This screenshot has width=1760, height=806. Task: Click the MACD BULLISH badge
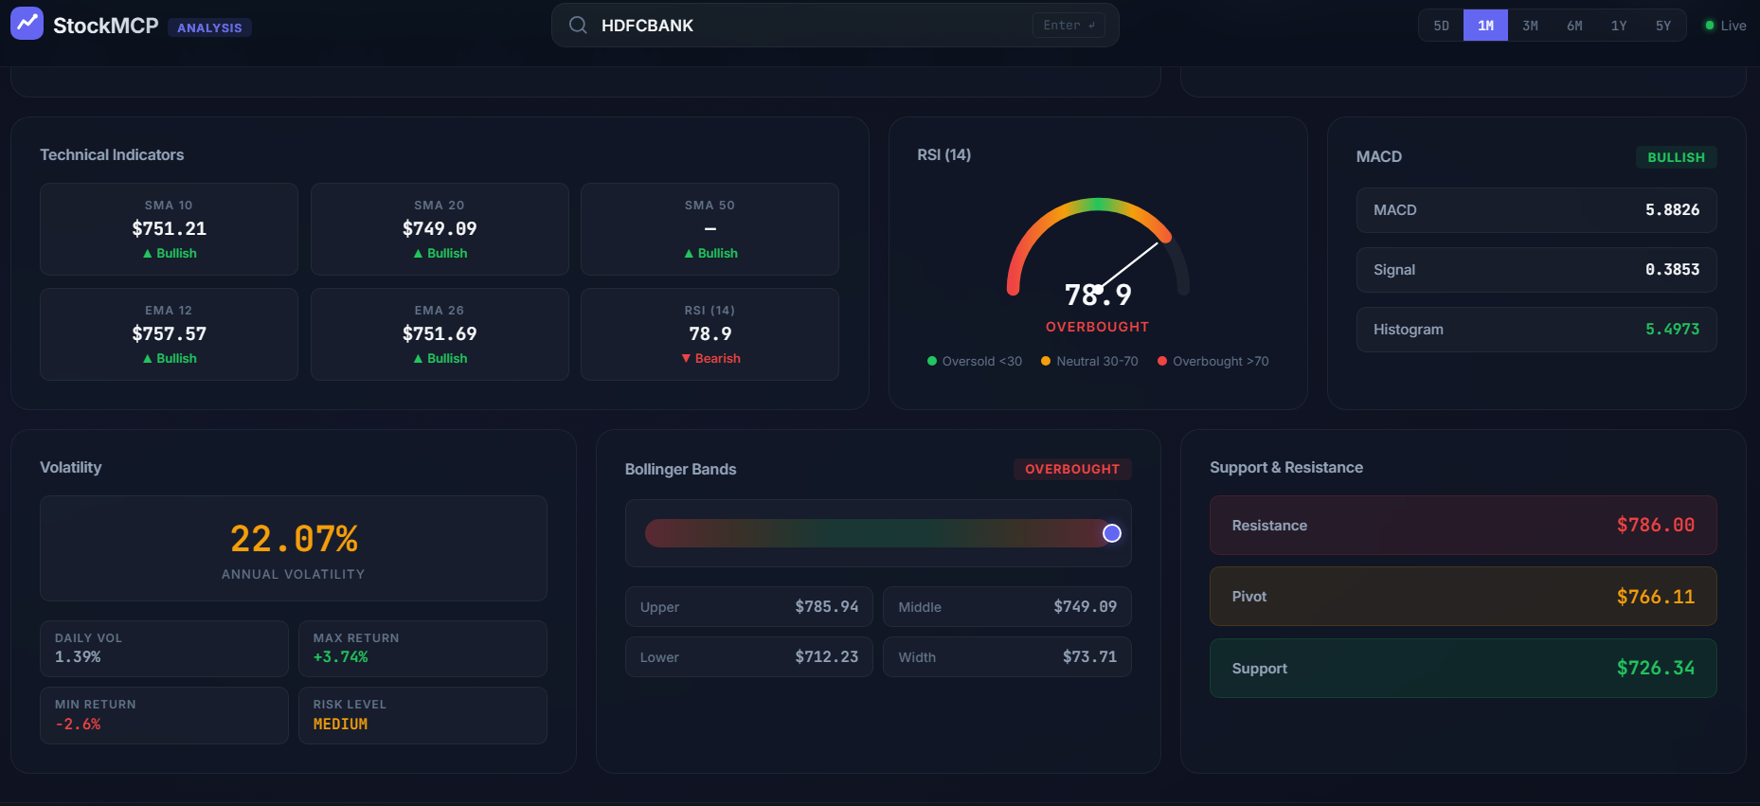1676,157
